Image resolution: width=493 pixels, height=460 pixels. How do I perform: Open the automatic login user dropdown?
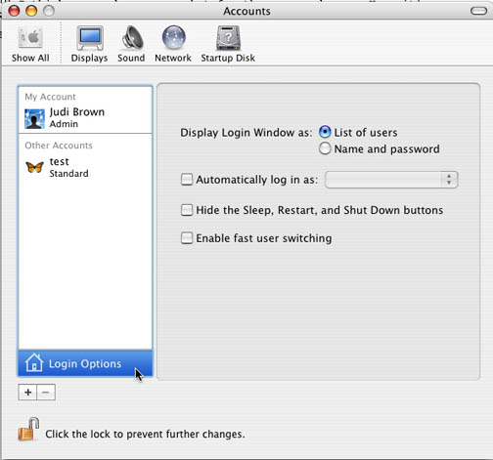coord(391,180)
